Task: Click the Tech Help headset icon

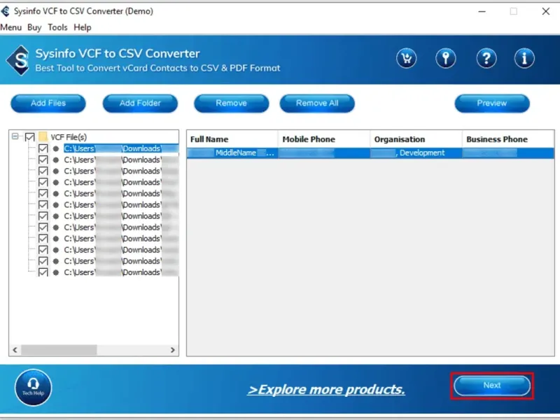Action: (x=33, y=388)
